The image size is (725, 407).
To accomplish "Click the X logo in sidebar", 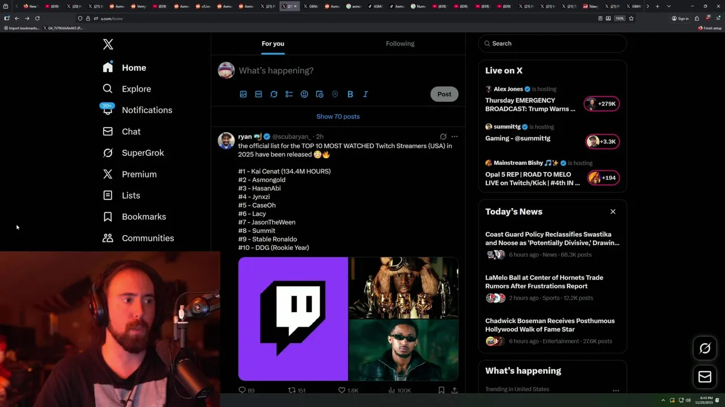I will point(108,44).
